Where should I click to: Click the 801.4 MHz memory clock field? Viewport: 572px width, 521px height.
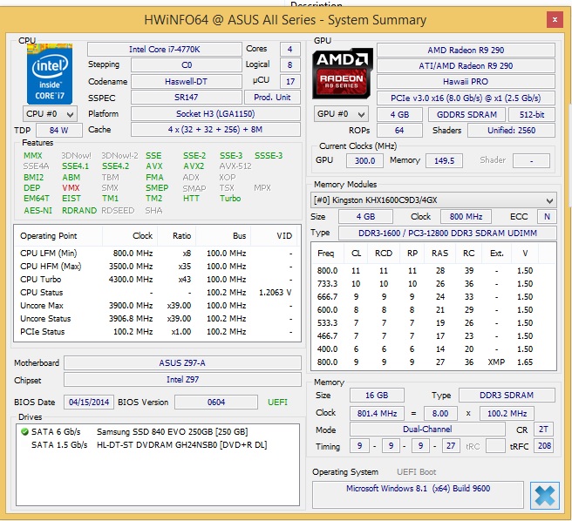[377, 414]
